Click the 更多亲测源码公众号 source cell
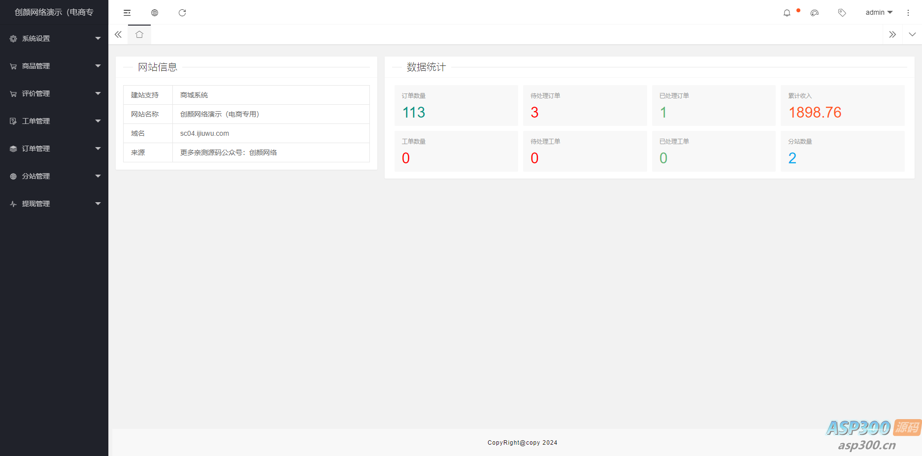 click(271, 152)
